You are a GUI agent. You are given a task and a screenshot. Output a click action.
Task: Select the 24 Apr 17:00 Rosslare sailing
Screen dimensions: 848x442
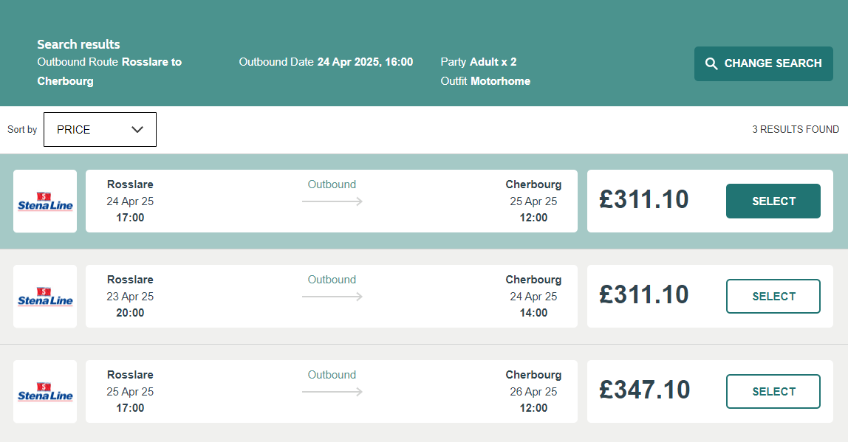(x=773, y=201)
